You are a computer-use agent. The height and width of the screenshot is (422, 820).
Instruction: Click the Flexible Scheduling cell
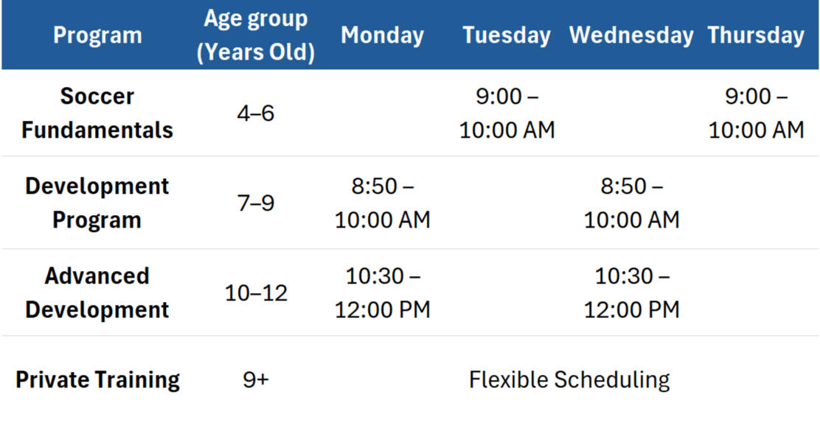[569, 380]
